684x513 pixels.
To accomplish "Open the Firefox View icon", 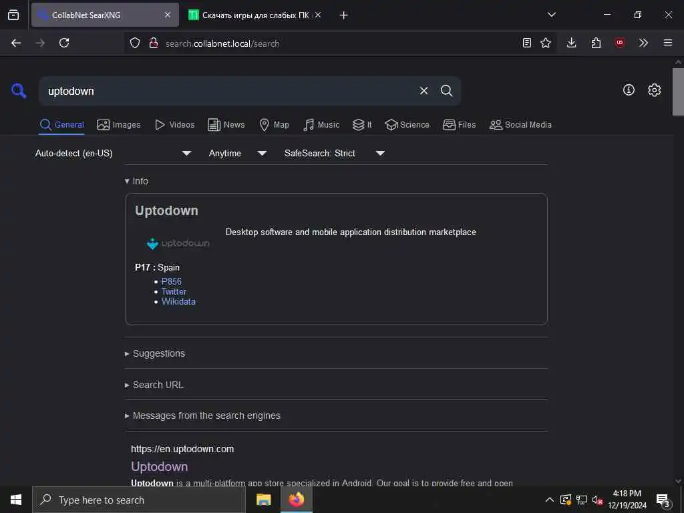I will (x=13, y=15).
